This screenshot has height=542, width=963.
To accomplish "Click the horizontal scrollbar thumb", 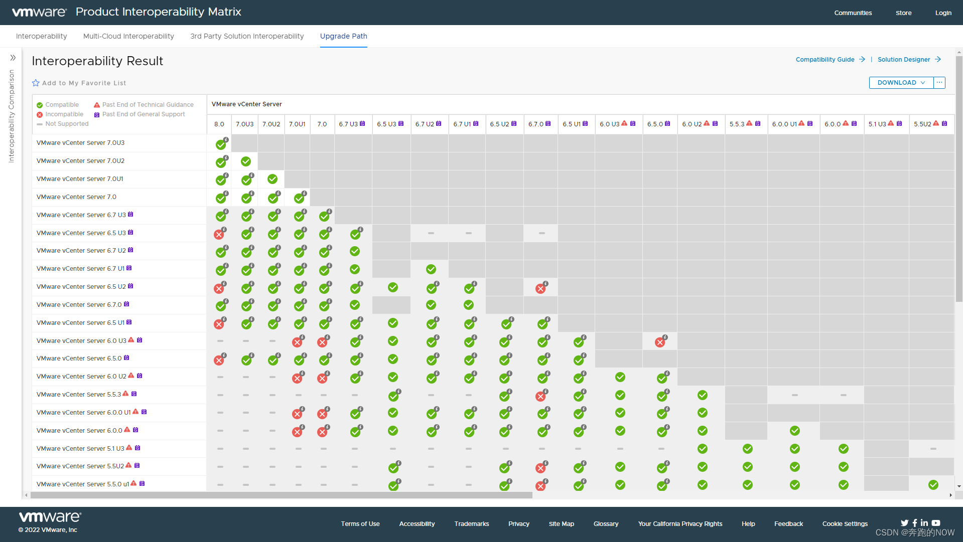I will pos(281,495).
